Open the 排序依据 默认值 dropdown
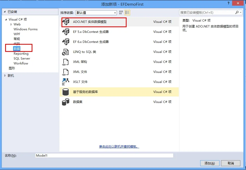 click(x=96, y=13)
